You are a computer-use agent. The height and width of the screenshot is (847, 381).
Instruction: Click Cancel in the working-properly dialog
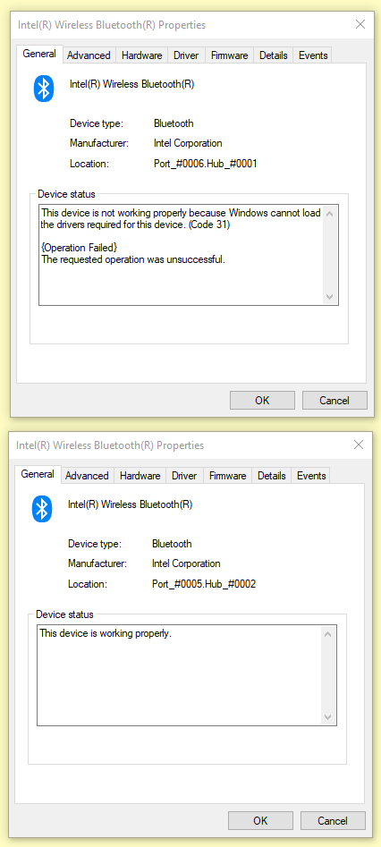pyautogui.click(x=333, y=820)
